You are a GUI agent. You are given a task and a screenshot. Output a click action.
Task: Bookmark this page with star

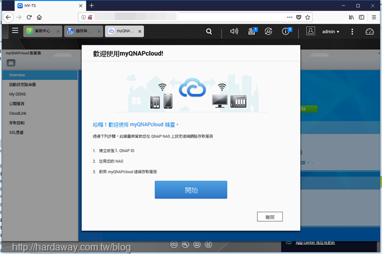click(x=307, y=17)
